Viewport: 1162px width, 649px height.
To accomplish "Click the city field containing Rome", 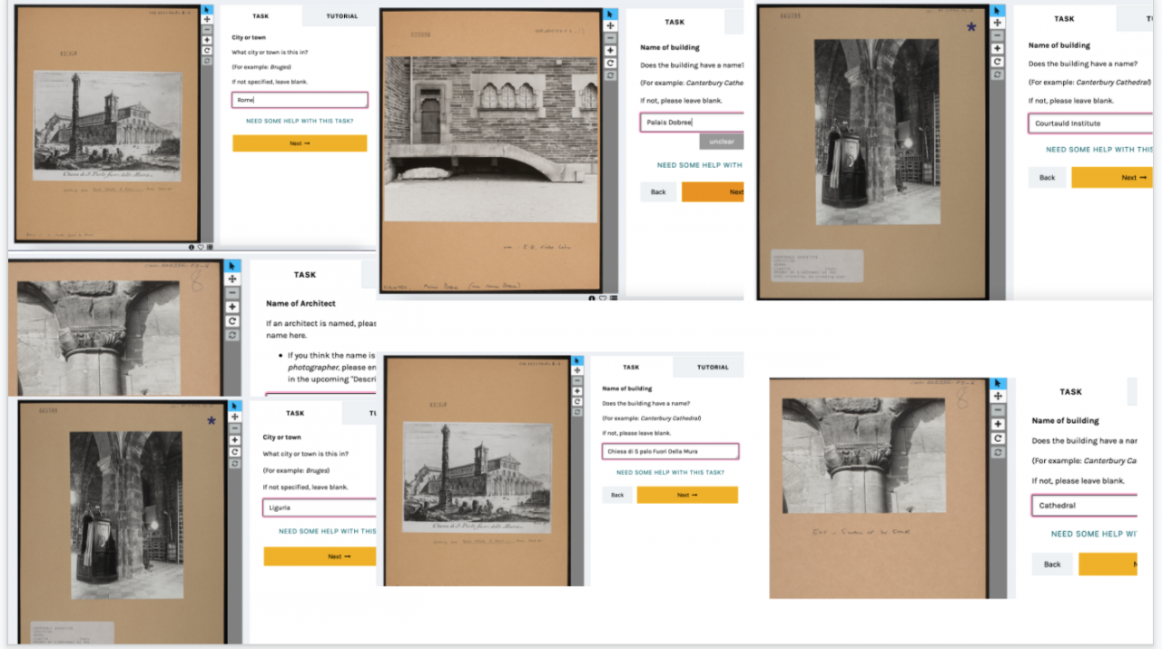I will pyautogui.click(x=300, y=100).
